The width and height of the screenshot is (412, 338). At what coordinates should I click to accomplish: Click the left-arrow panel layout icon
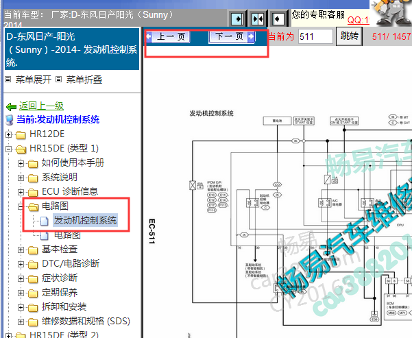(278, 19)
